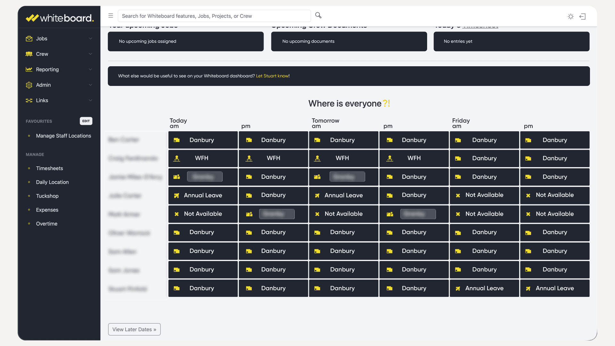Expand the Reporting menu chevron

click(90, 69)
